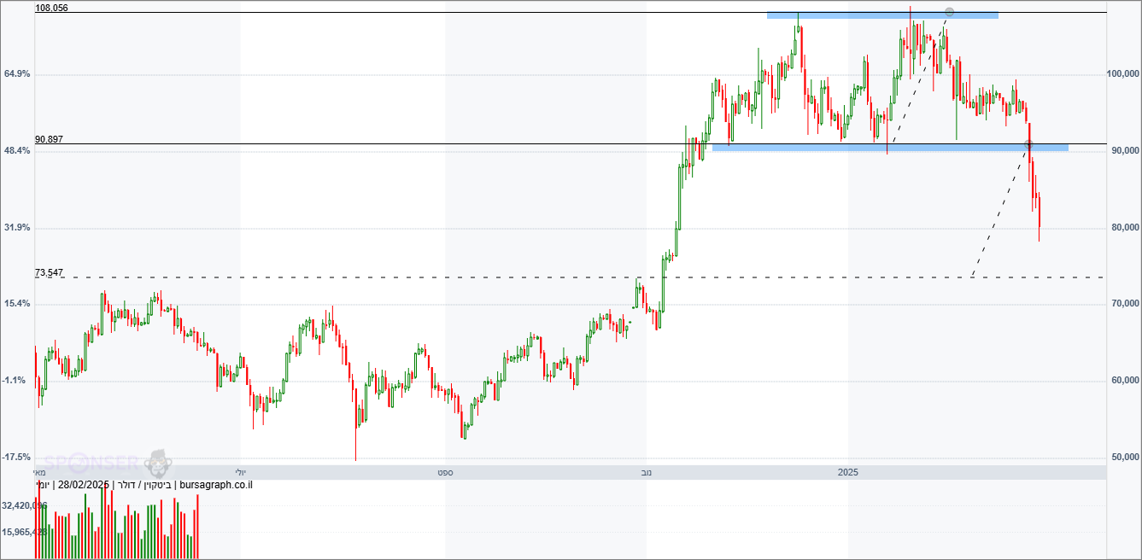Click the gray handle on 90.897 support line
The width and height of the screenshot is (1142, 560).
1028,143
